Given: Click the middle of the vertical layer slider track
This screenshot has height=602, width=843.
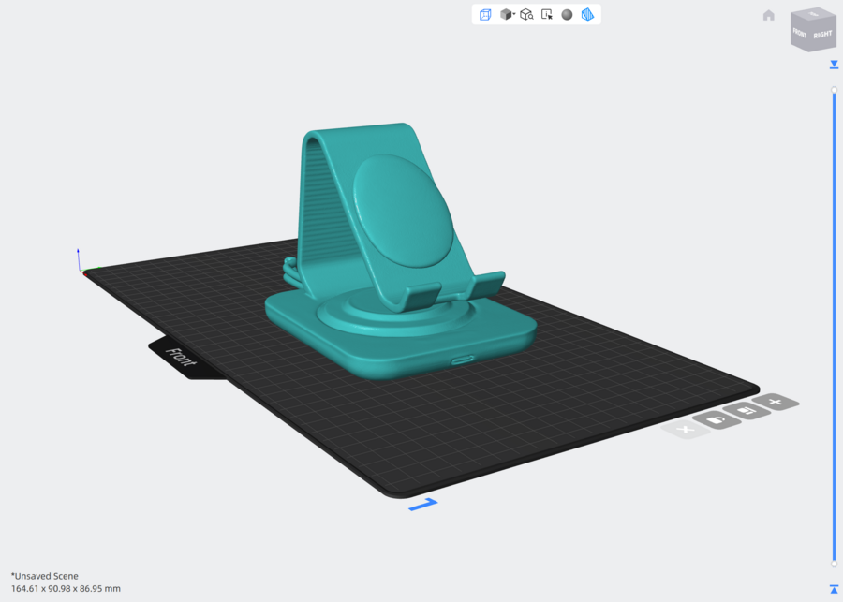Looking at the screenshot, I should click(x=834, y=327).
